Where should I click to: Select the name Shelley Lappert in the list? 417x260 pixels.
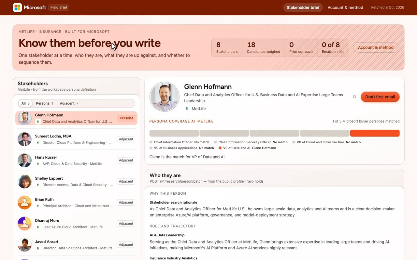pos(49,178)
